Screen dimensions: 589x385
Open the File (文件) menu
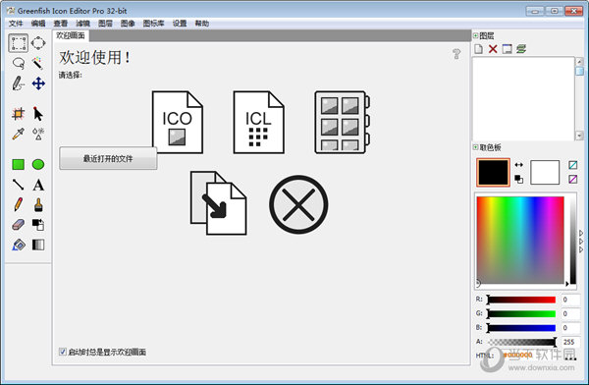coord(16,24)
